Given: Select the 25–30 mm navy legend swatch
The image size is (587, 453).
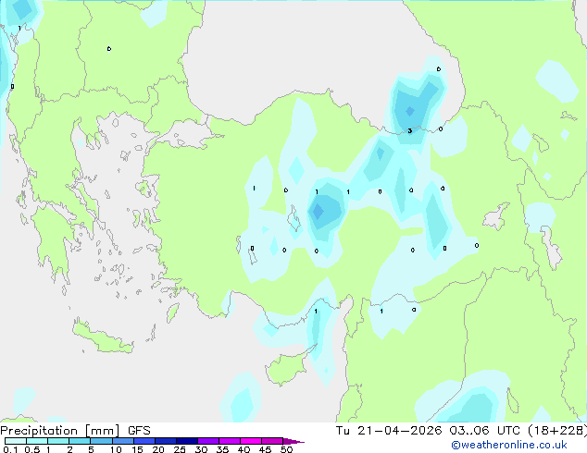Looking at the screenshot, I should [x=187, y=441].
